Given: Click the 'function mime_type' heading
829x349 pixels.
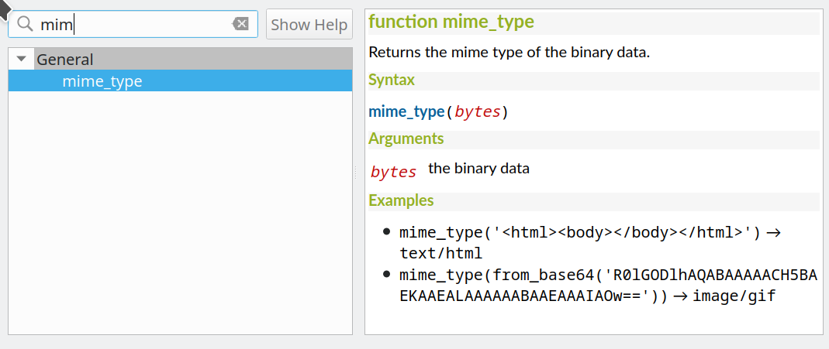Looking at the screenshot, I should [x=451, y=22].
